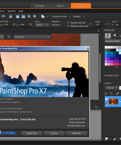
Task: Click the Legal Info button
Action: [77, 133]
